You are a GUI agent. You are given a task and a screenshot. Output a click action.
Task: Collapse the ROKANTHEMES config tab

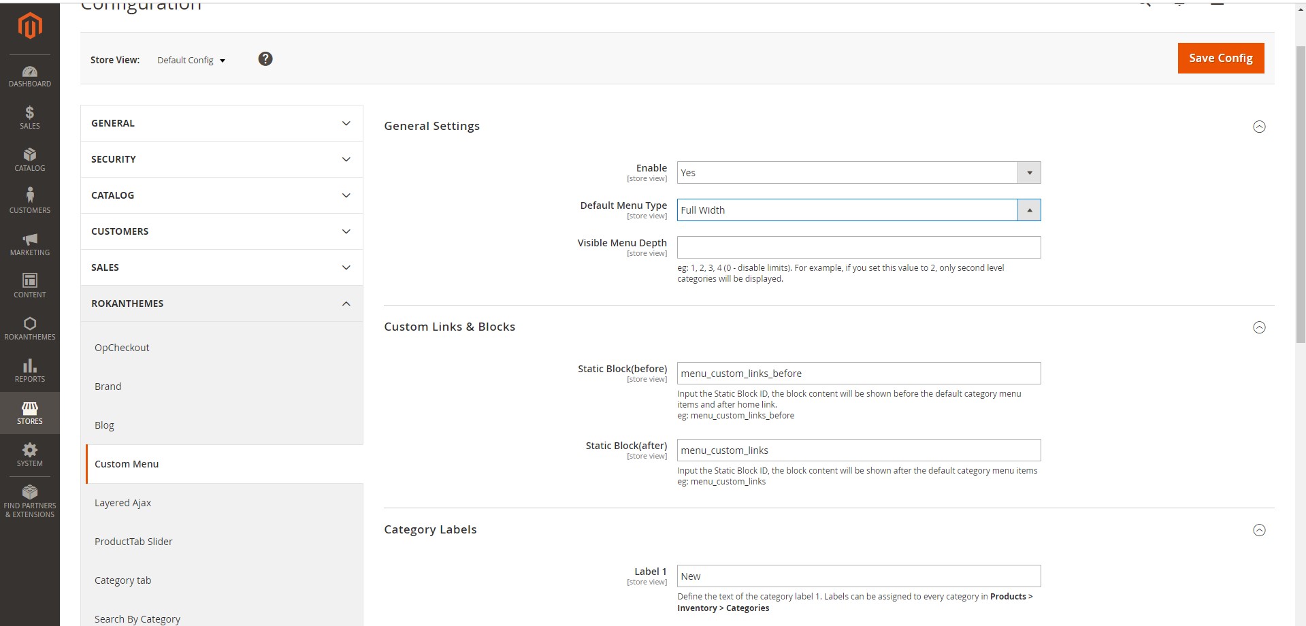[222, 303]
